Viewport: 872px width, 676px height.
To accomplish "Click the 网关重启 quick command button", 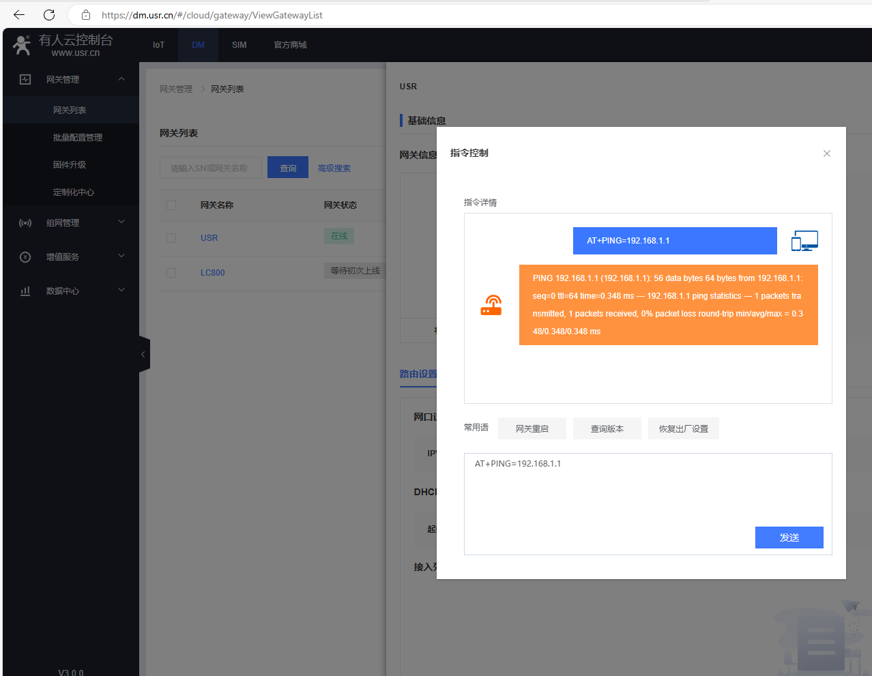I will [x=532, y=428].
